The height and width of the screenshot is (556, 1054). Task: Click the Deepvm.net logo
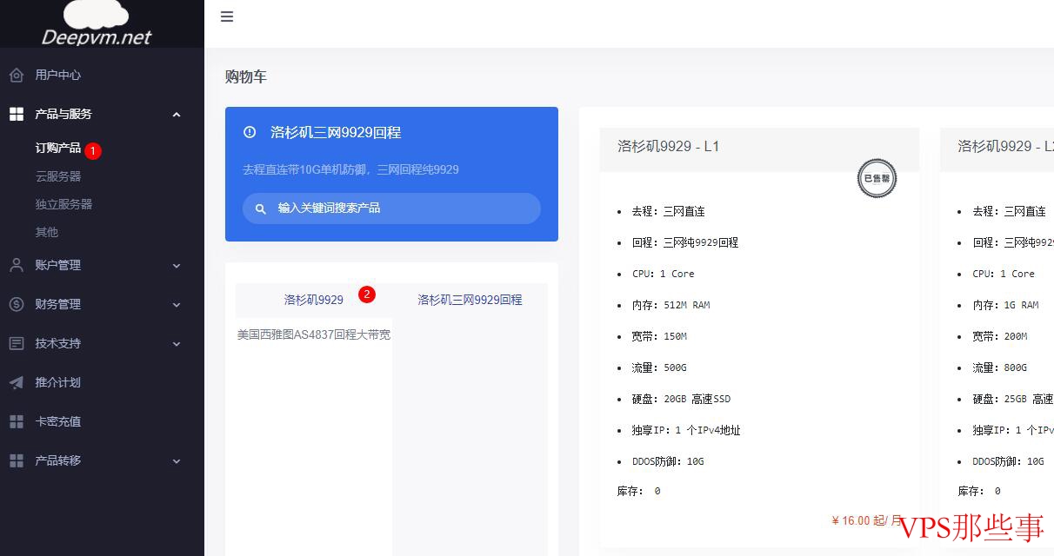[97, 24]
